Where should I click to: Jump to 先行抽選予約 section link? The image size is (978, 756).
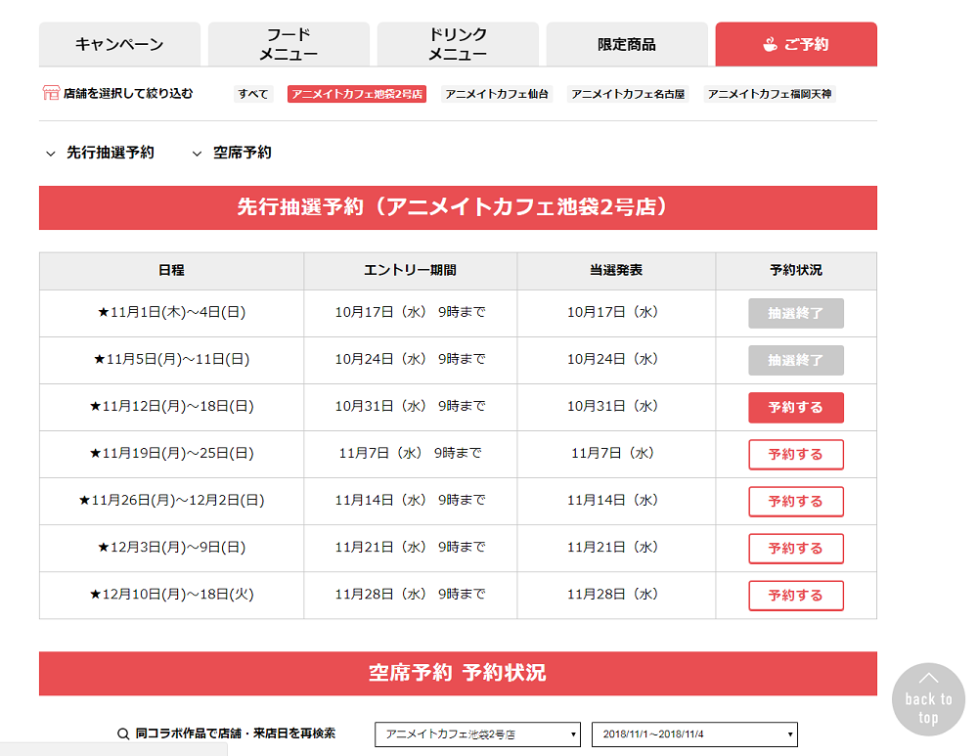(x=111, y=153)
